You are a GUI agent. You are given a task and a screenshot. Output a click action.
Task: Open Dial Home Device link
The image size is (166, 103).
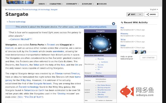[104, 85]
